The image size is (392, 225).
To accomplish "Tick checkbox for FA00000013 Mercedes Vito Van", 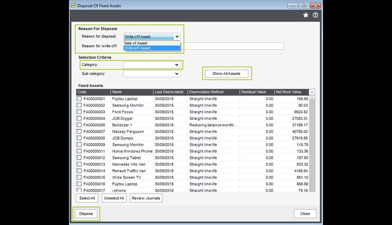I will (79, 164).
